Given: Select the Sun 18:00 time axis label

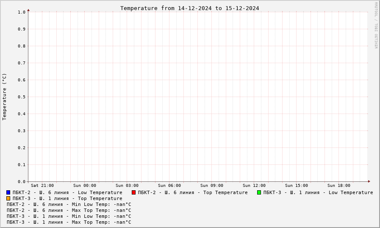Looking at the screenshot, I should pyautogui.click(x=339, y=186).
